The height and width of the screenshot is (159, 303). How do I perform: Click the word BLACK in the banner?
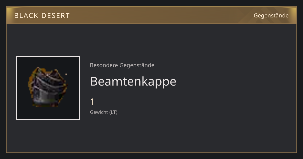click(26, 16)
